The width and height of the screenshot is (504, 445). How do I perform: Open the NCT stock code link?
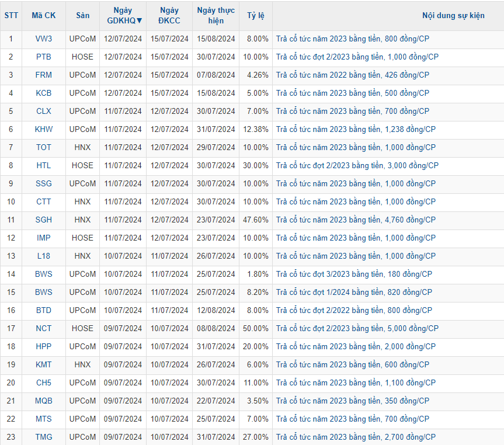44,328
